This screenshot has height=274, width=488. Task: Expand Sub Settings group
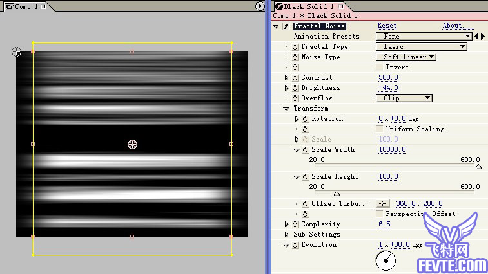[x=286, y=234]
